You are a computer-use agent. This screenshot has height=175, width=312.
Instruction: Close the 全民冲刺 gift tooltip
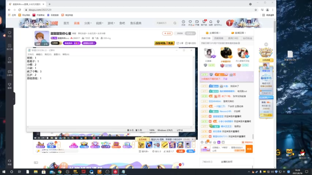[x=193, y=139]
